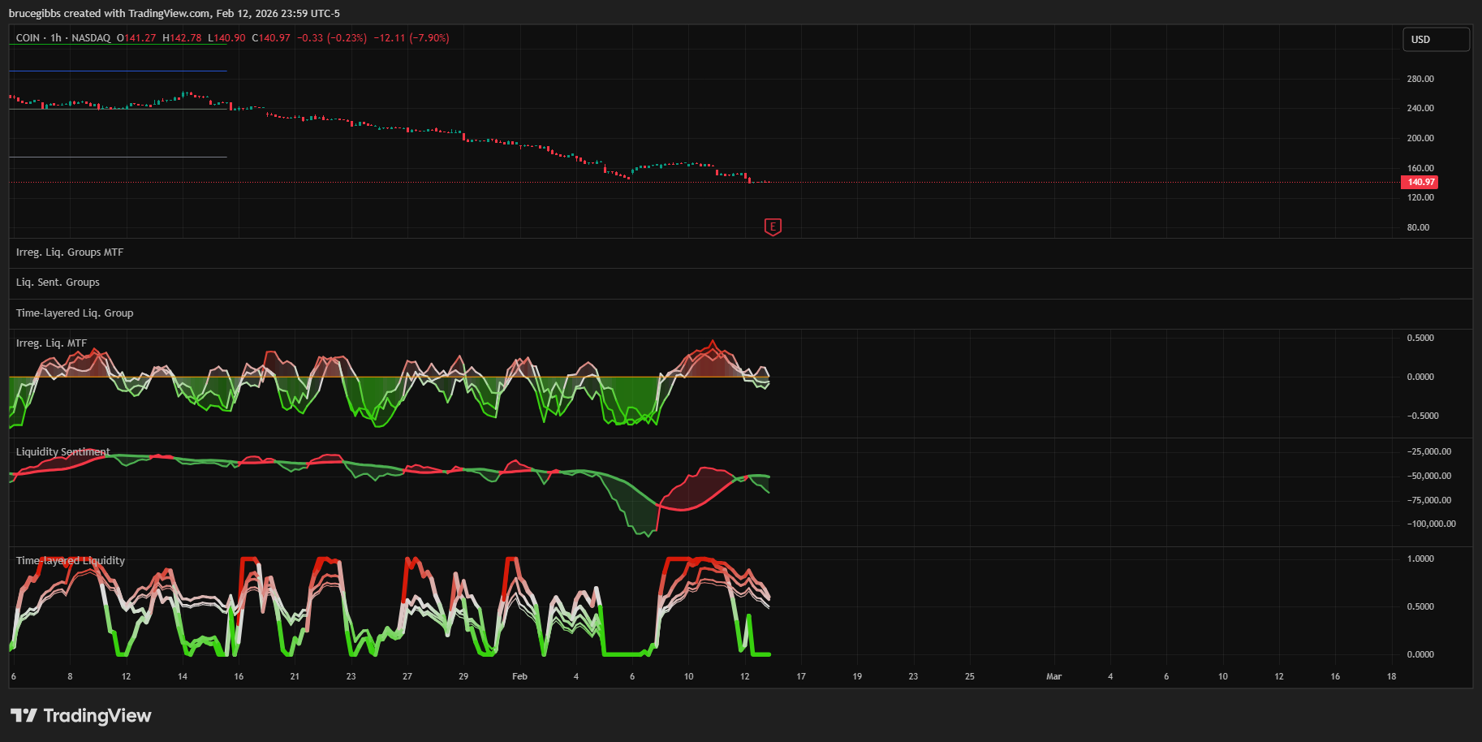Click the 1.0000 value on bottom pane scale
The height and width of the screenshot is (742, 1482).
[1420, 559]
